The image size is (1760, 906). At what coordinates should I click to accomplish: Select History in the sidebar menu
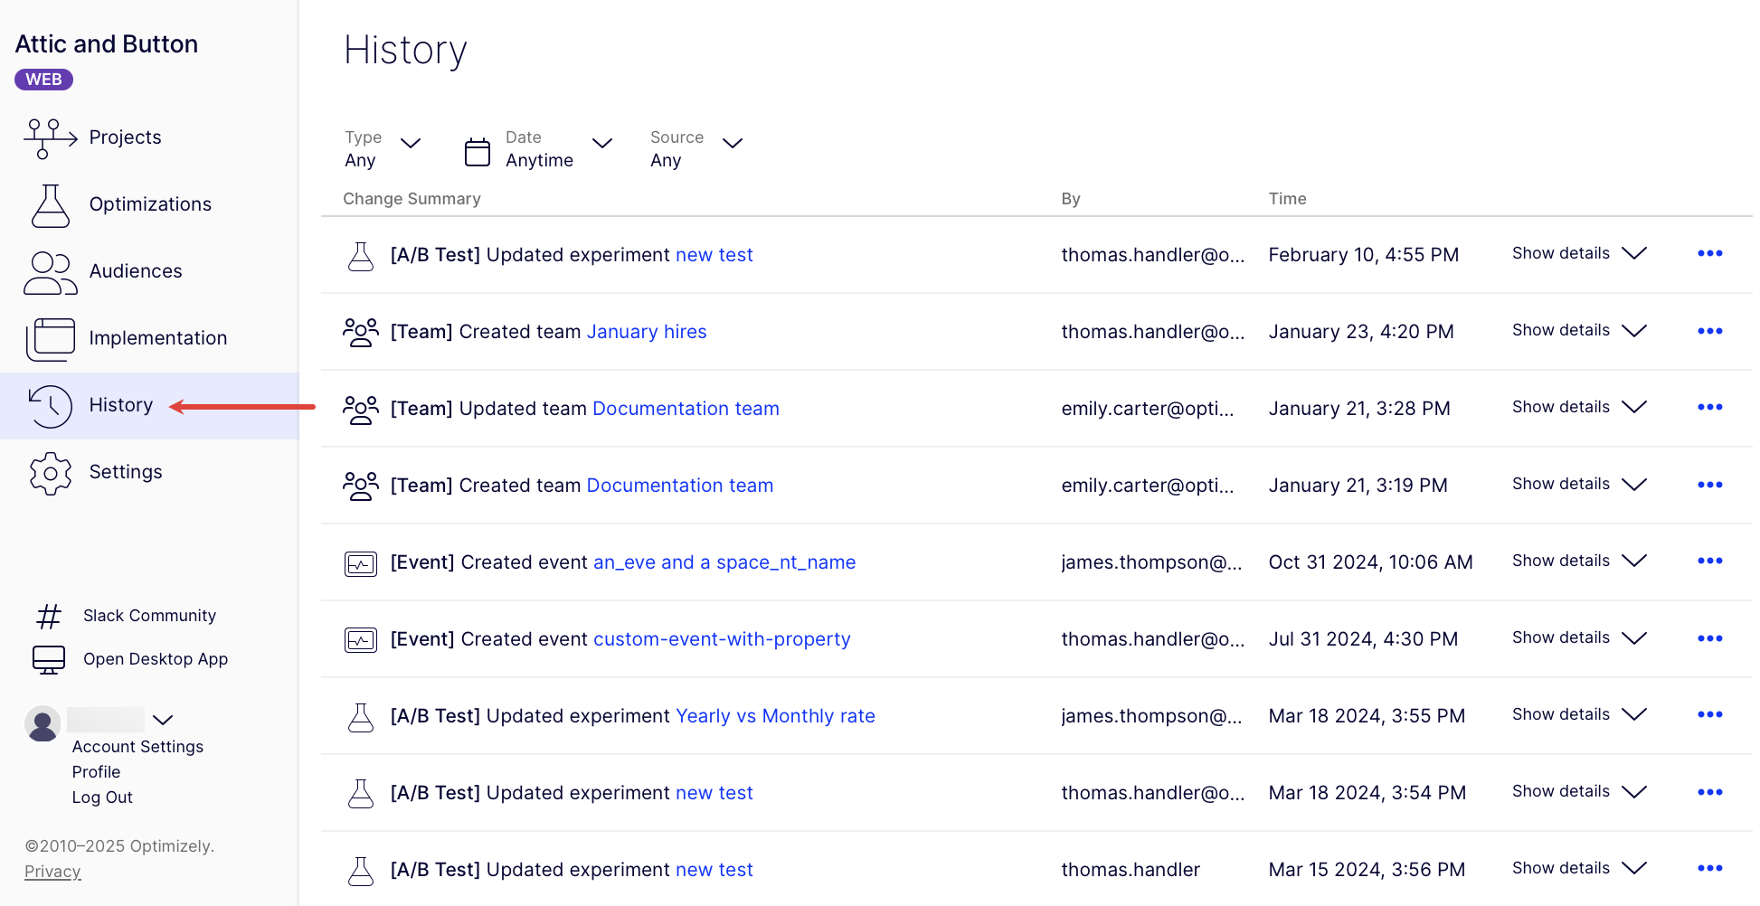pyautogui.click(x=120, y=406)
